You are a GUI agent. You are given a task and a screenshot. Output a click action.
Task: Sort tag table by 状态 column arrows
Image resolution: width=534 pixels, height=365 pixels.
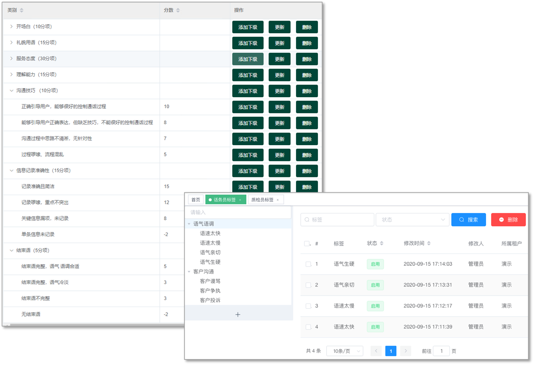382,243
